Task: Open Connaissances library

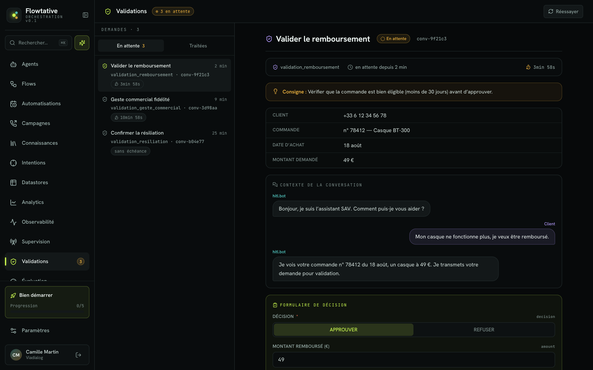Action: click(47, 143)
